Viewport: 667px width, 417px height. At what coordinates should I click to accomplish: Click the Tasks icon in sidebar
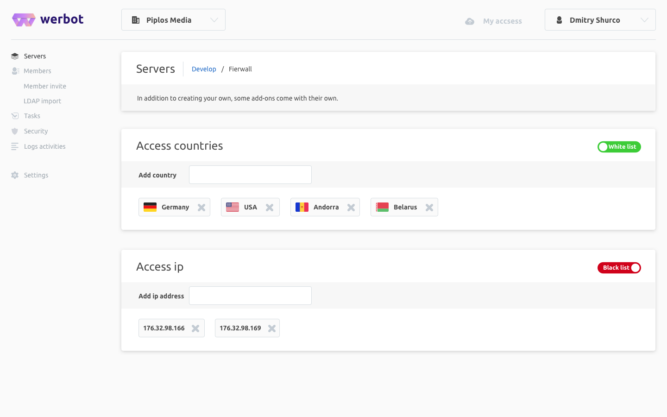click(x=15, y=116)
